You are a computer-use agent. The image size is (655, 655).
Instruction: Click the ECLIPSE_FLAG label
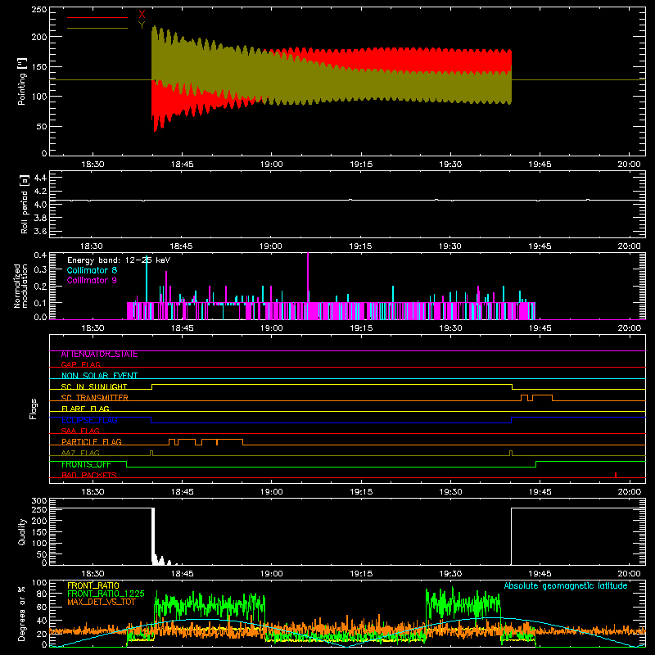(89, 420)
